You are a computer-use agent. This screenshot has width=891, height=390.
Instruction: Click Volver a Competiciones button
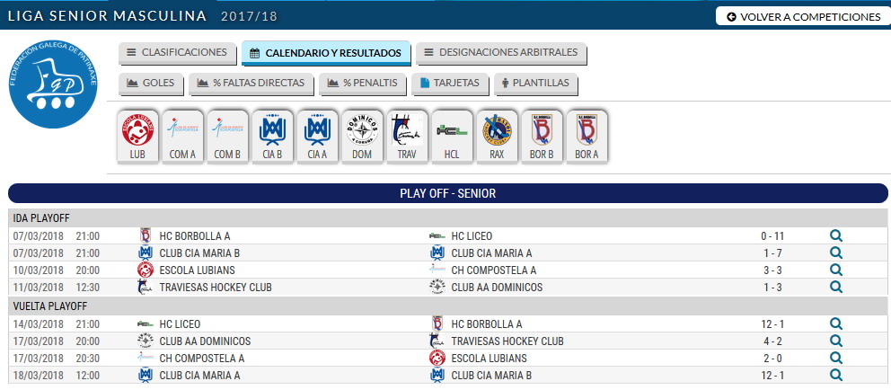pyautogui.click(x=803, y=16)
